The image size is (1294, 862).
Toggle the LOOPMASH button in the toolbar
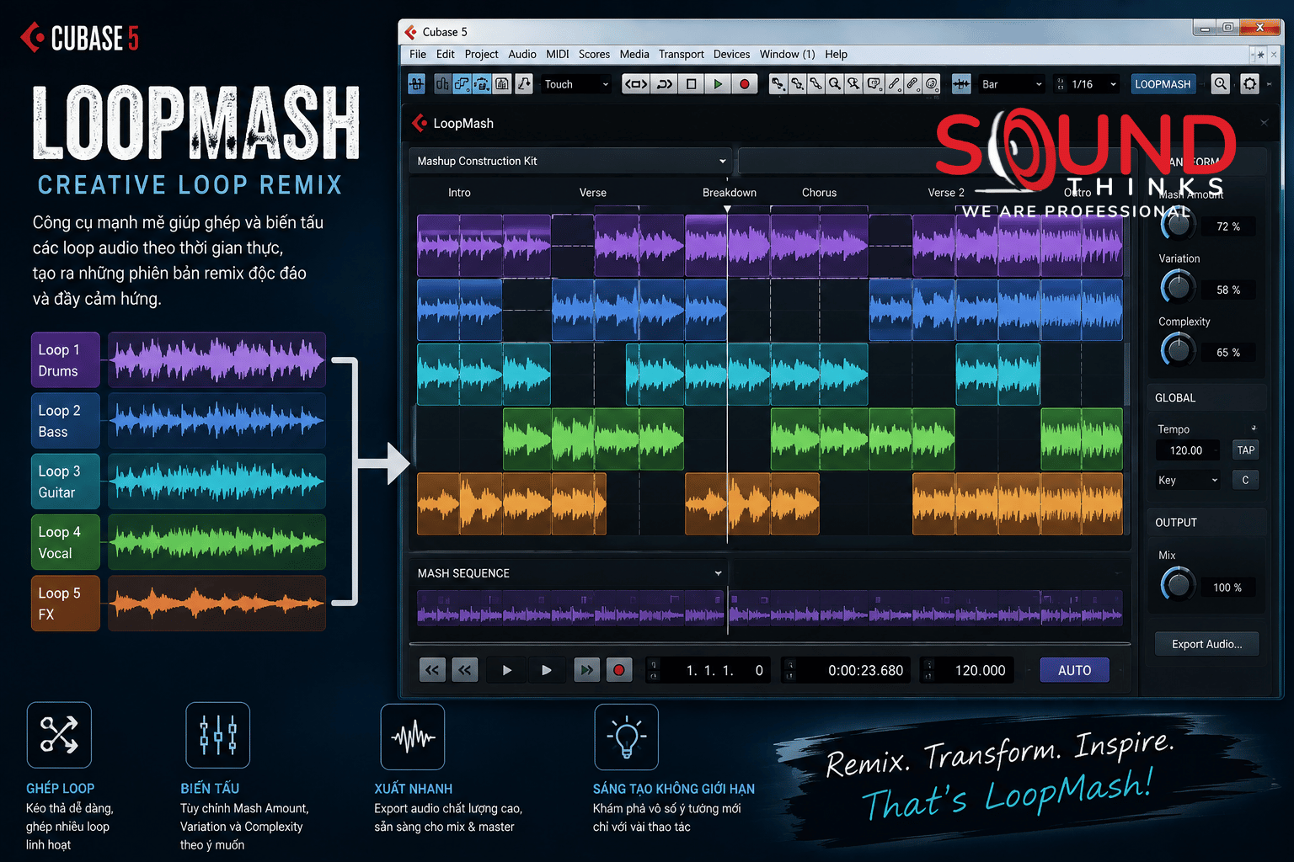click(x=1163, y=84)
